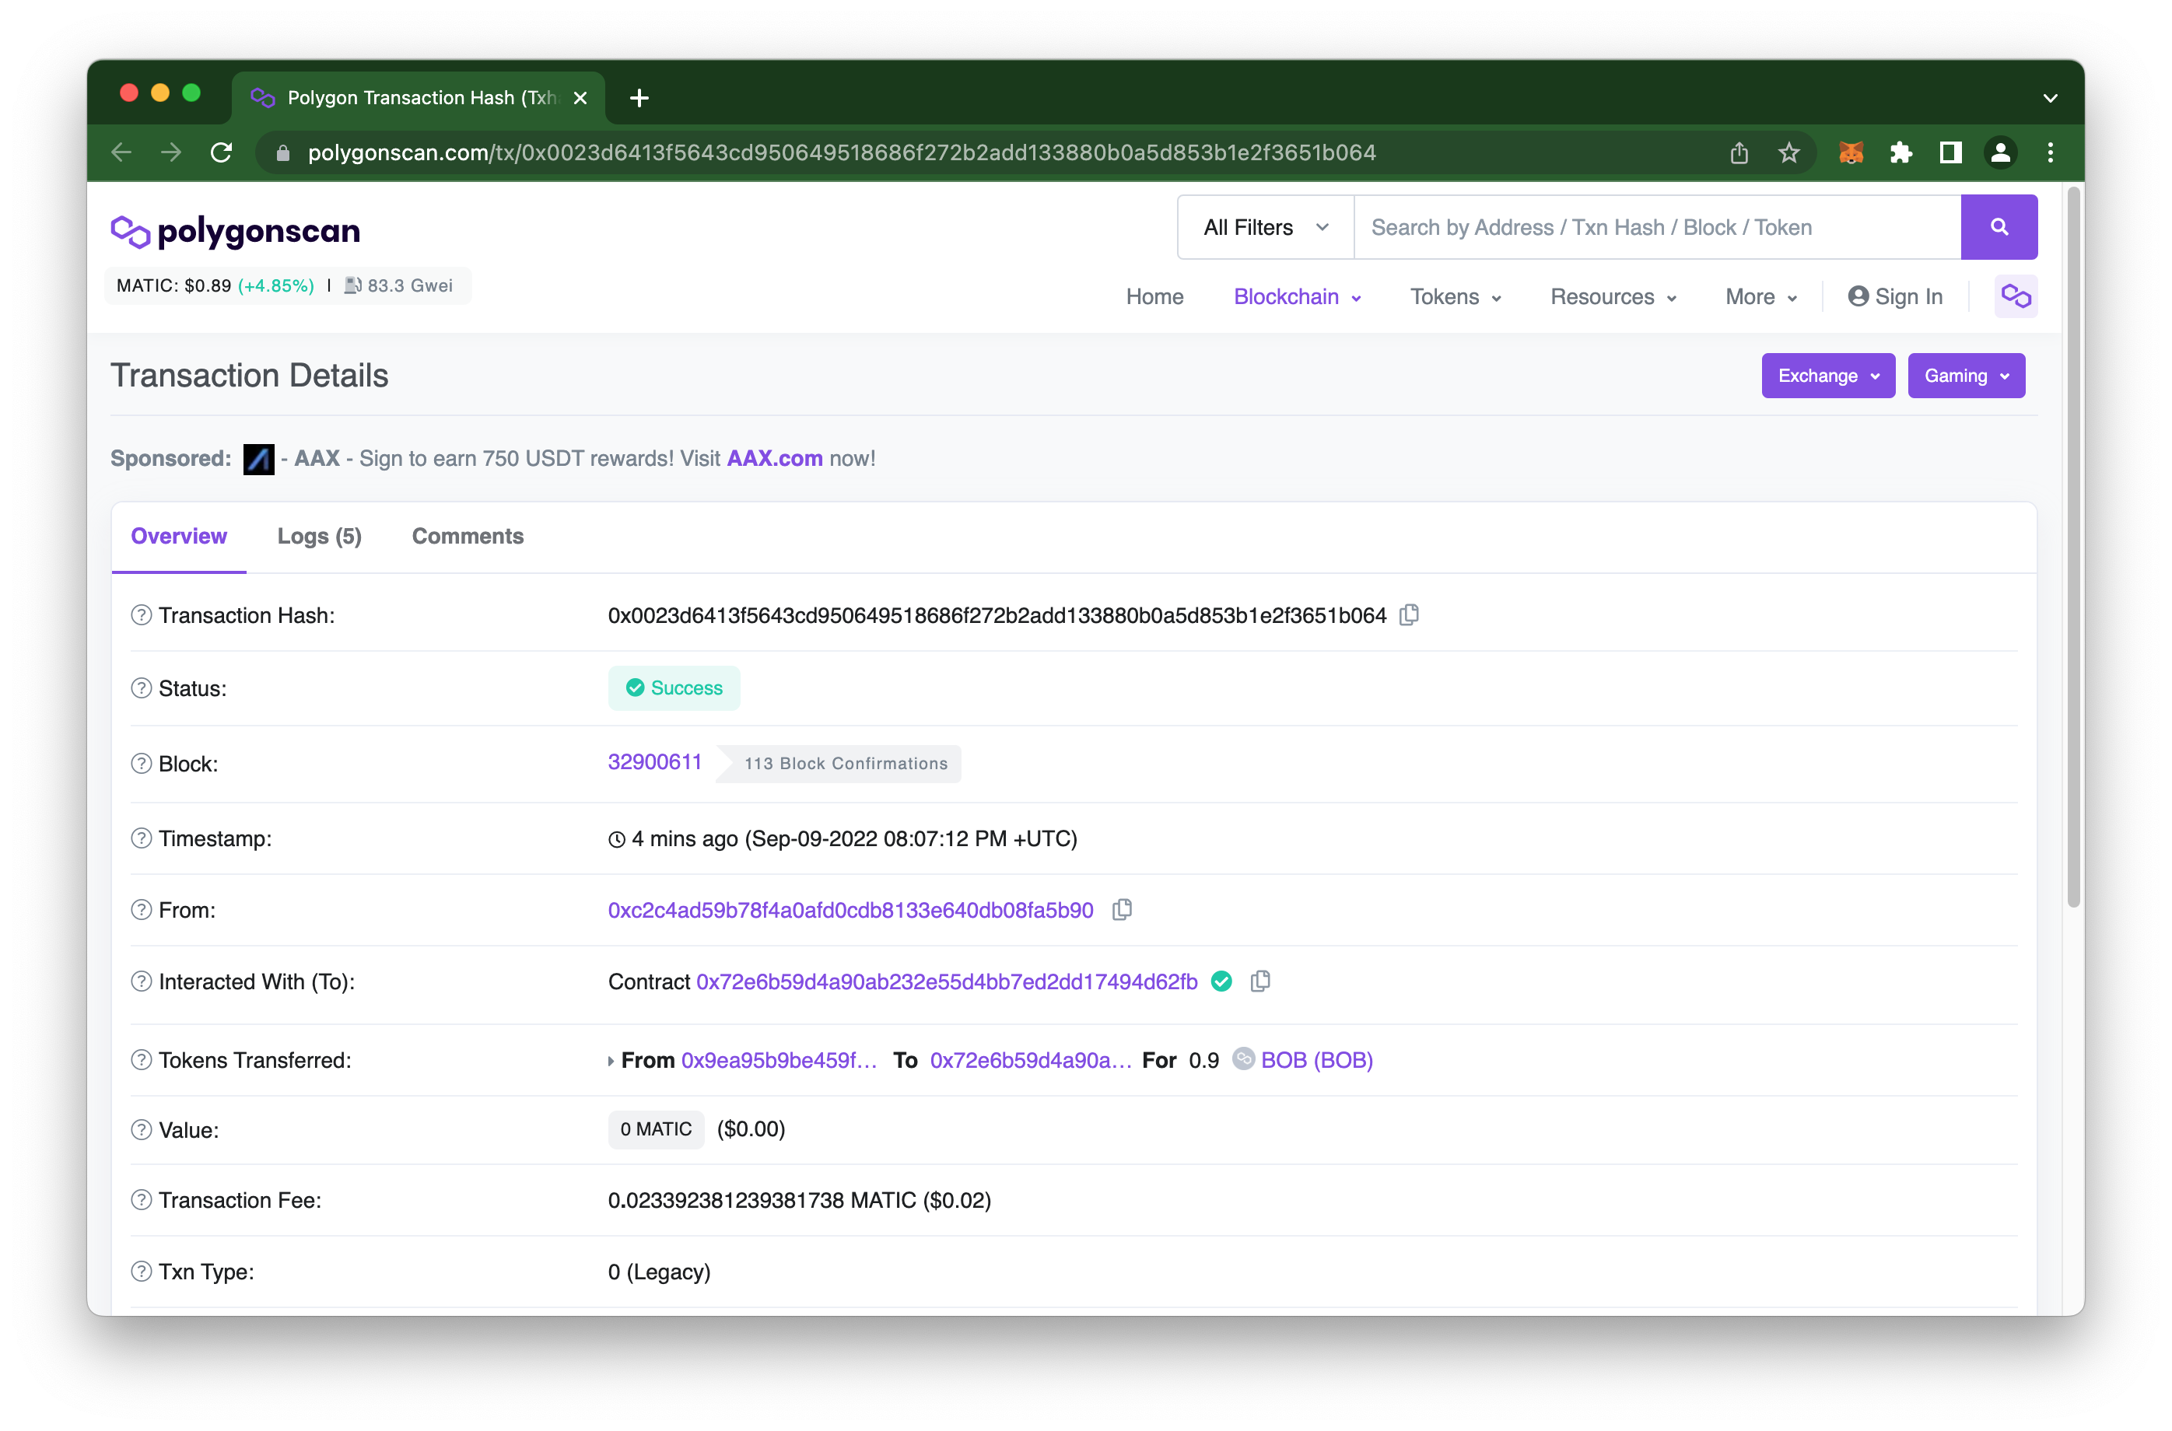
Task: Click help icon next to Transaction Hash
Action: point(142,615)
